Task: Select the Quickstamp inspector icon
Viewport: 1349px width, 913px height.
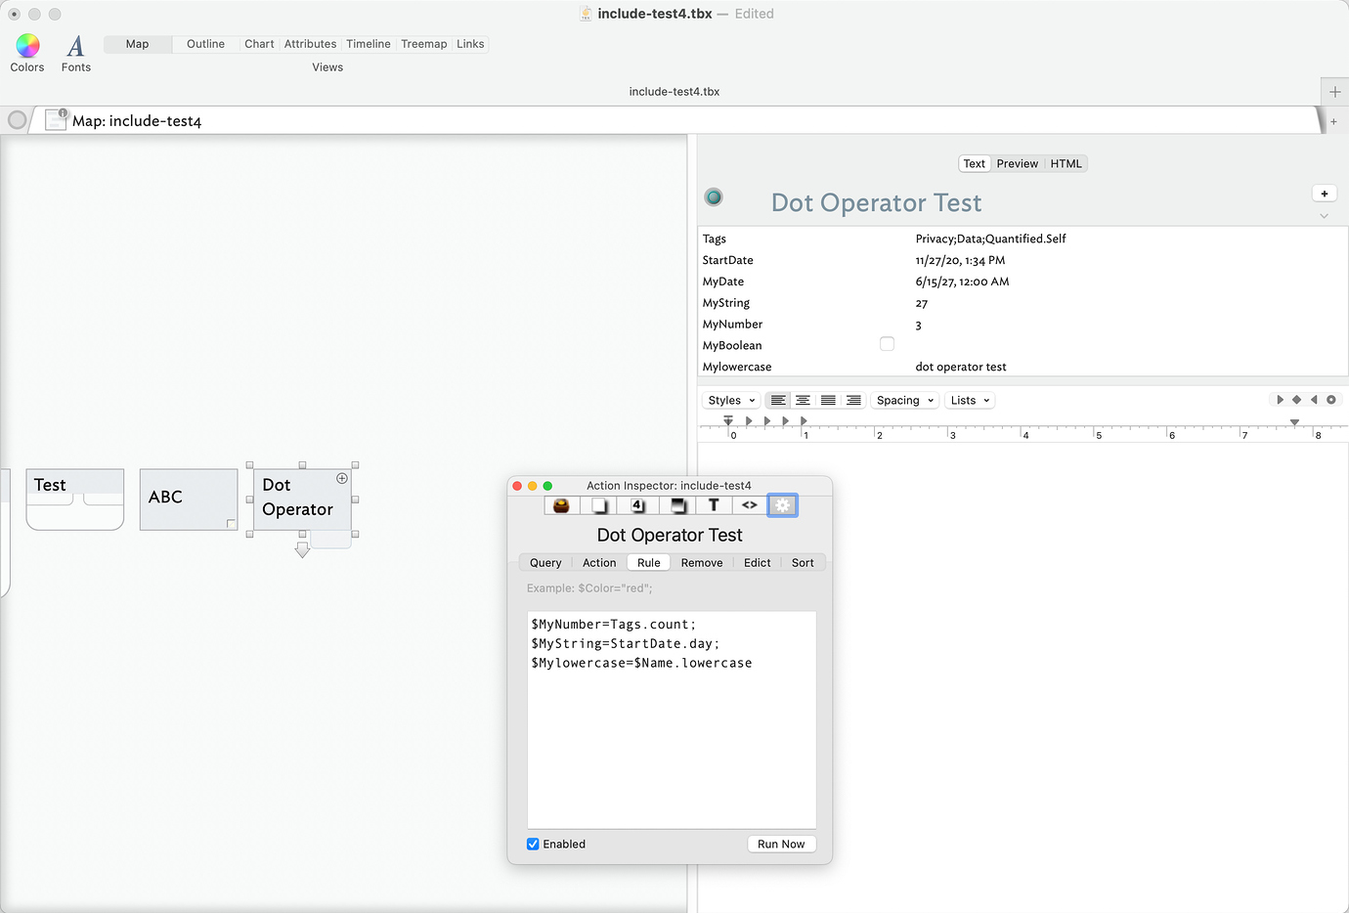Action: pos(635,505)
